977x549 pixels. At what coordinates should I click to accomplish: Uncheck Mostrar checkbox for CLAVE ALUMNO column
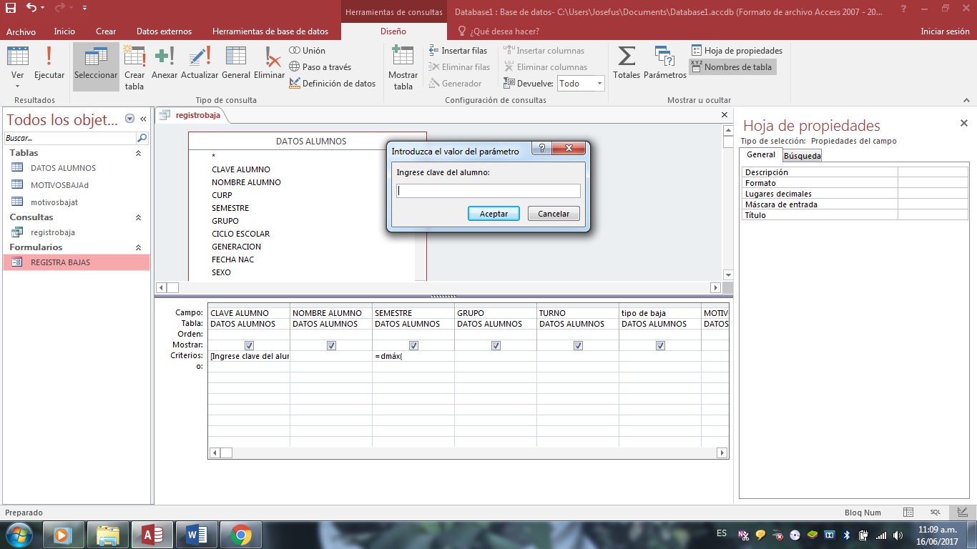click(249, 345)
